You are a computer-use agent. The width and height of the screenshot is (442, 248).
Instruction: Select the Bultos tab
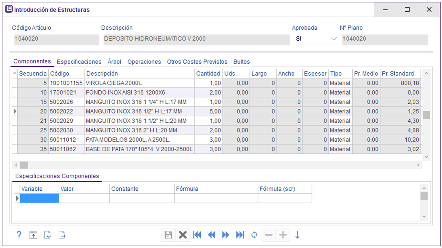[241, 62]
